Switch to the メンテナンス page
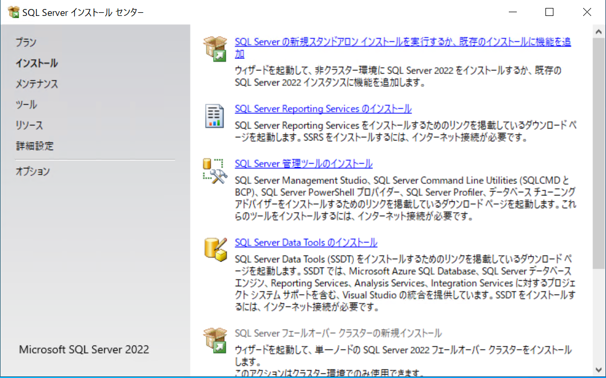This screenshot has height=378, width=606. [37, 84]
